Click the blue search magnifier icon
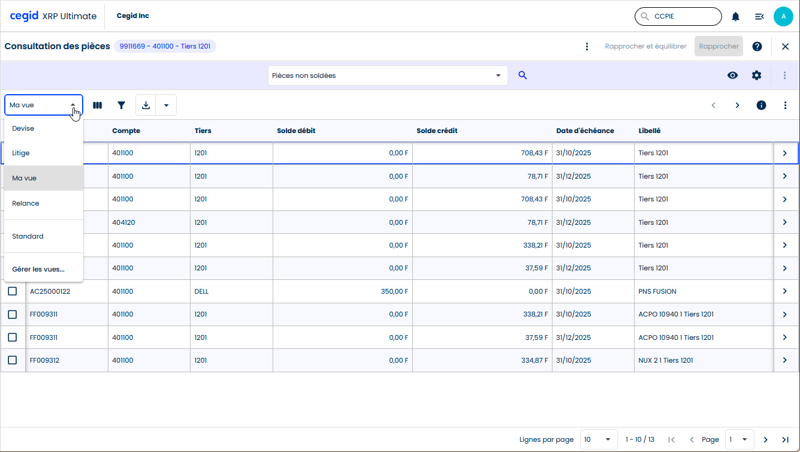The image size is (800, 452). coord(523,76)
